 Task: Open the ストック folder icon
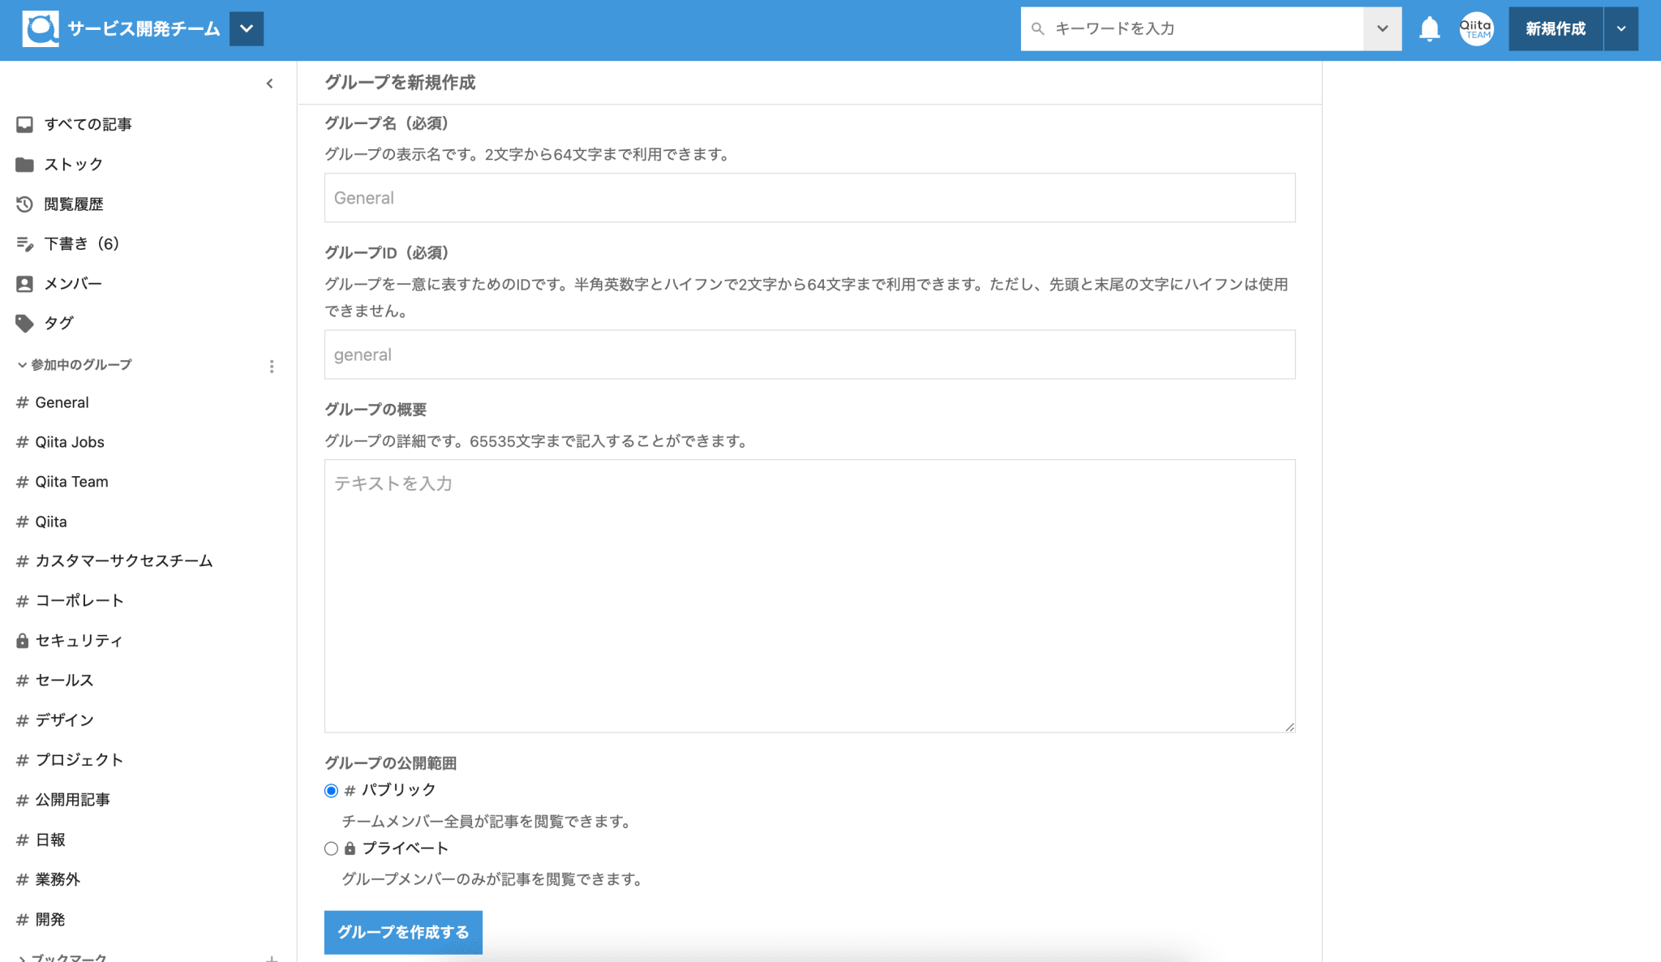click(x=24, y=165)
